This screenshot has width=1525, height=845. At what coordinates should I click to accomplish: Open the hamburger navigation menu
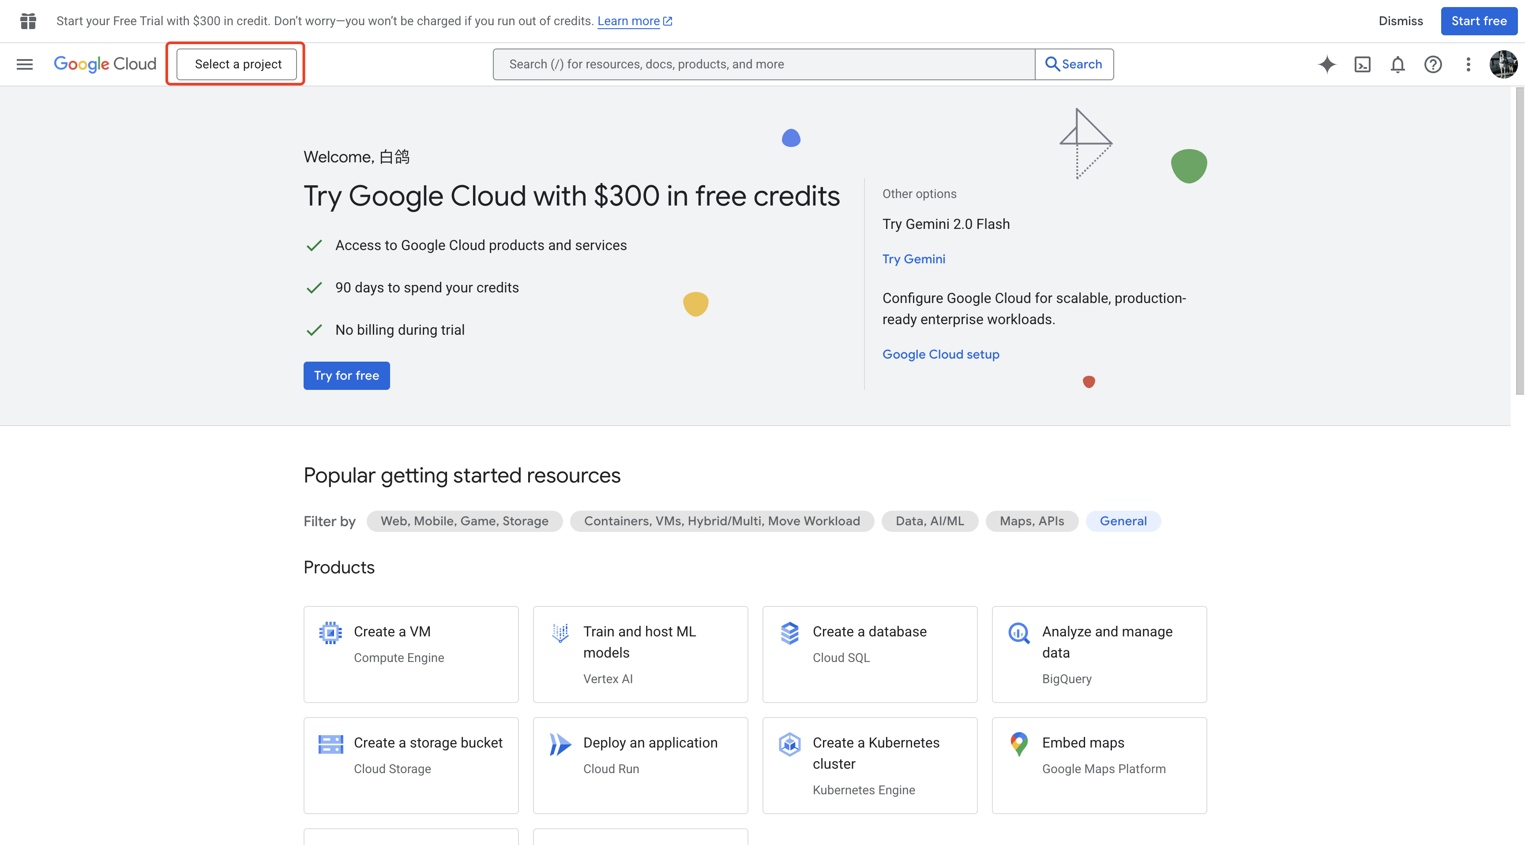tap(24, 64)
